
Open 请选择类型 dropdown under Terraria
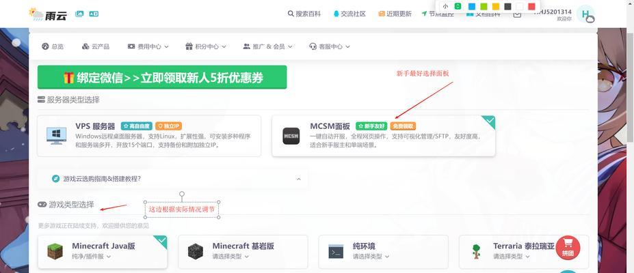pyautogui.click(x=512, y=256)
